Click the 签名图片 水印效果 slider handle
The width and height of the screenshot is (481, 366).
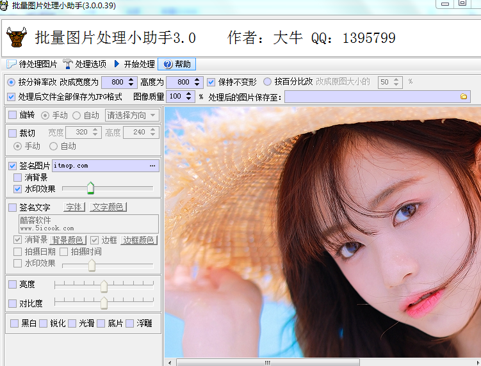coord(90,188)
